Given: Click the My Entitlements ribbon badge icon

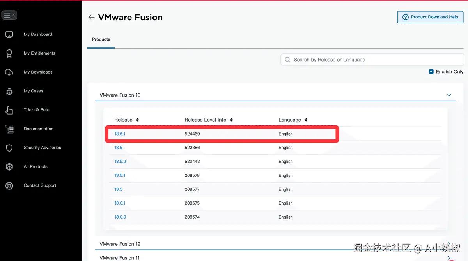Looking at the screenshot, I should coord(9,53).
